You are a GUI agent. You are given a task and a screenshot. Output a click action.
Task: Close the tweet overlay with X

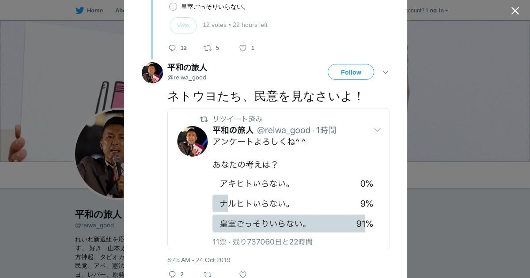(515, 11)
